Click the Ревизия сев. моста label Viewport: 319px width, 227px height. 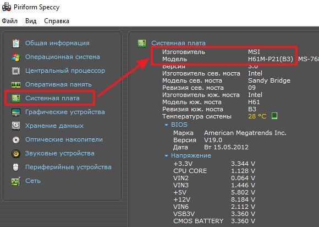[x=193, y=88]
